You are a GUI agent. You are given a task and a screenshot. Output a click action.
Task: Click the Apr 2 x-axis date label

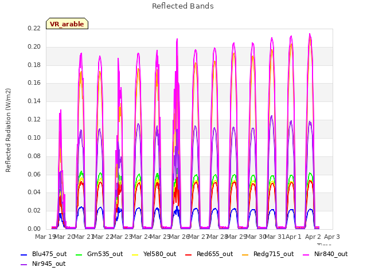(x=313, y=237)
